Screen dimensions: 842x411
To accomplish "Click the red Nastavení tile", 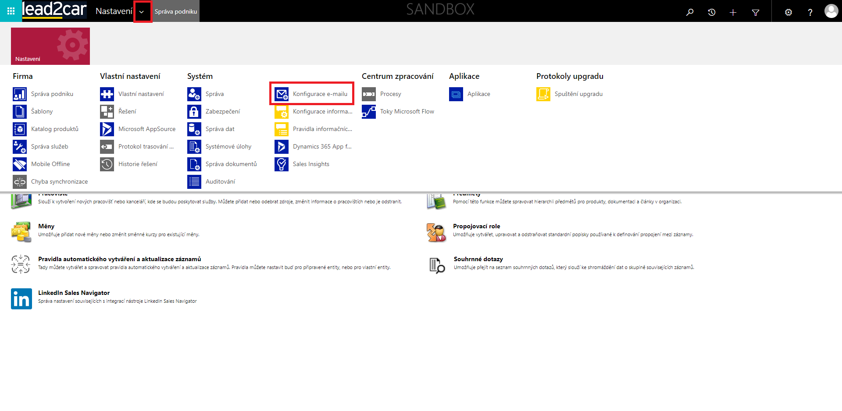I will (x=50, y=46).
